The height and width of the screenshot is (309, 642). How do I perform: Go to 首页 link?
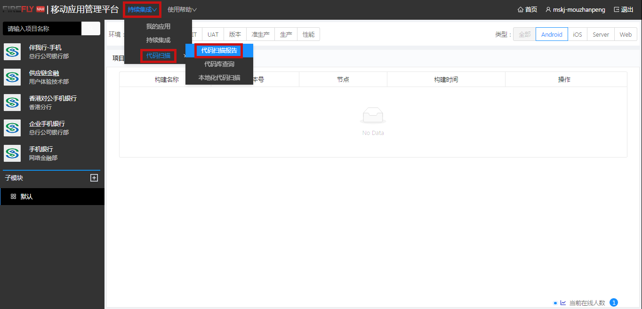[x=531, y=9]
